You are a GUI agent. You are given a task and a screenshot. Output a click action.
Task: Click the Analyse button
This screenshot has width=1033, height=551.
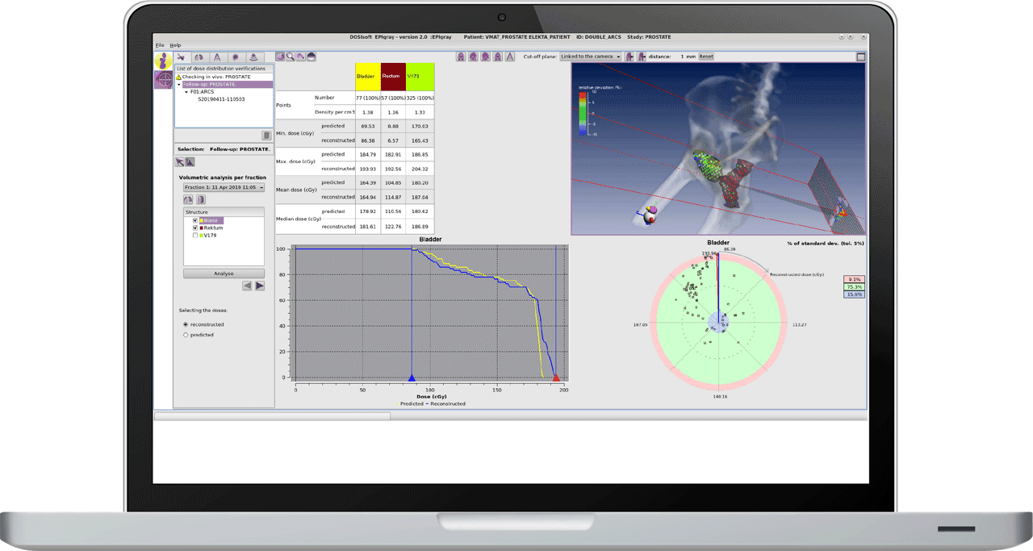click(224, 273)
